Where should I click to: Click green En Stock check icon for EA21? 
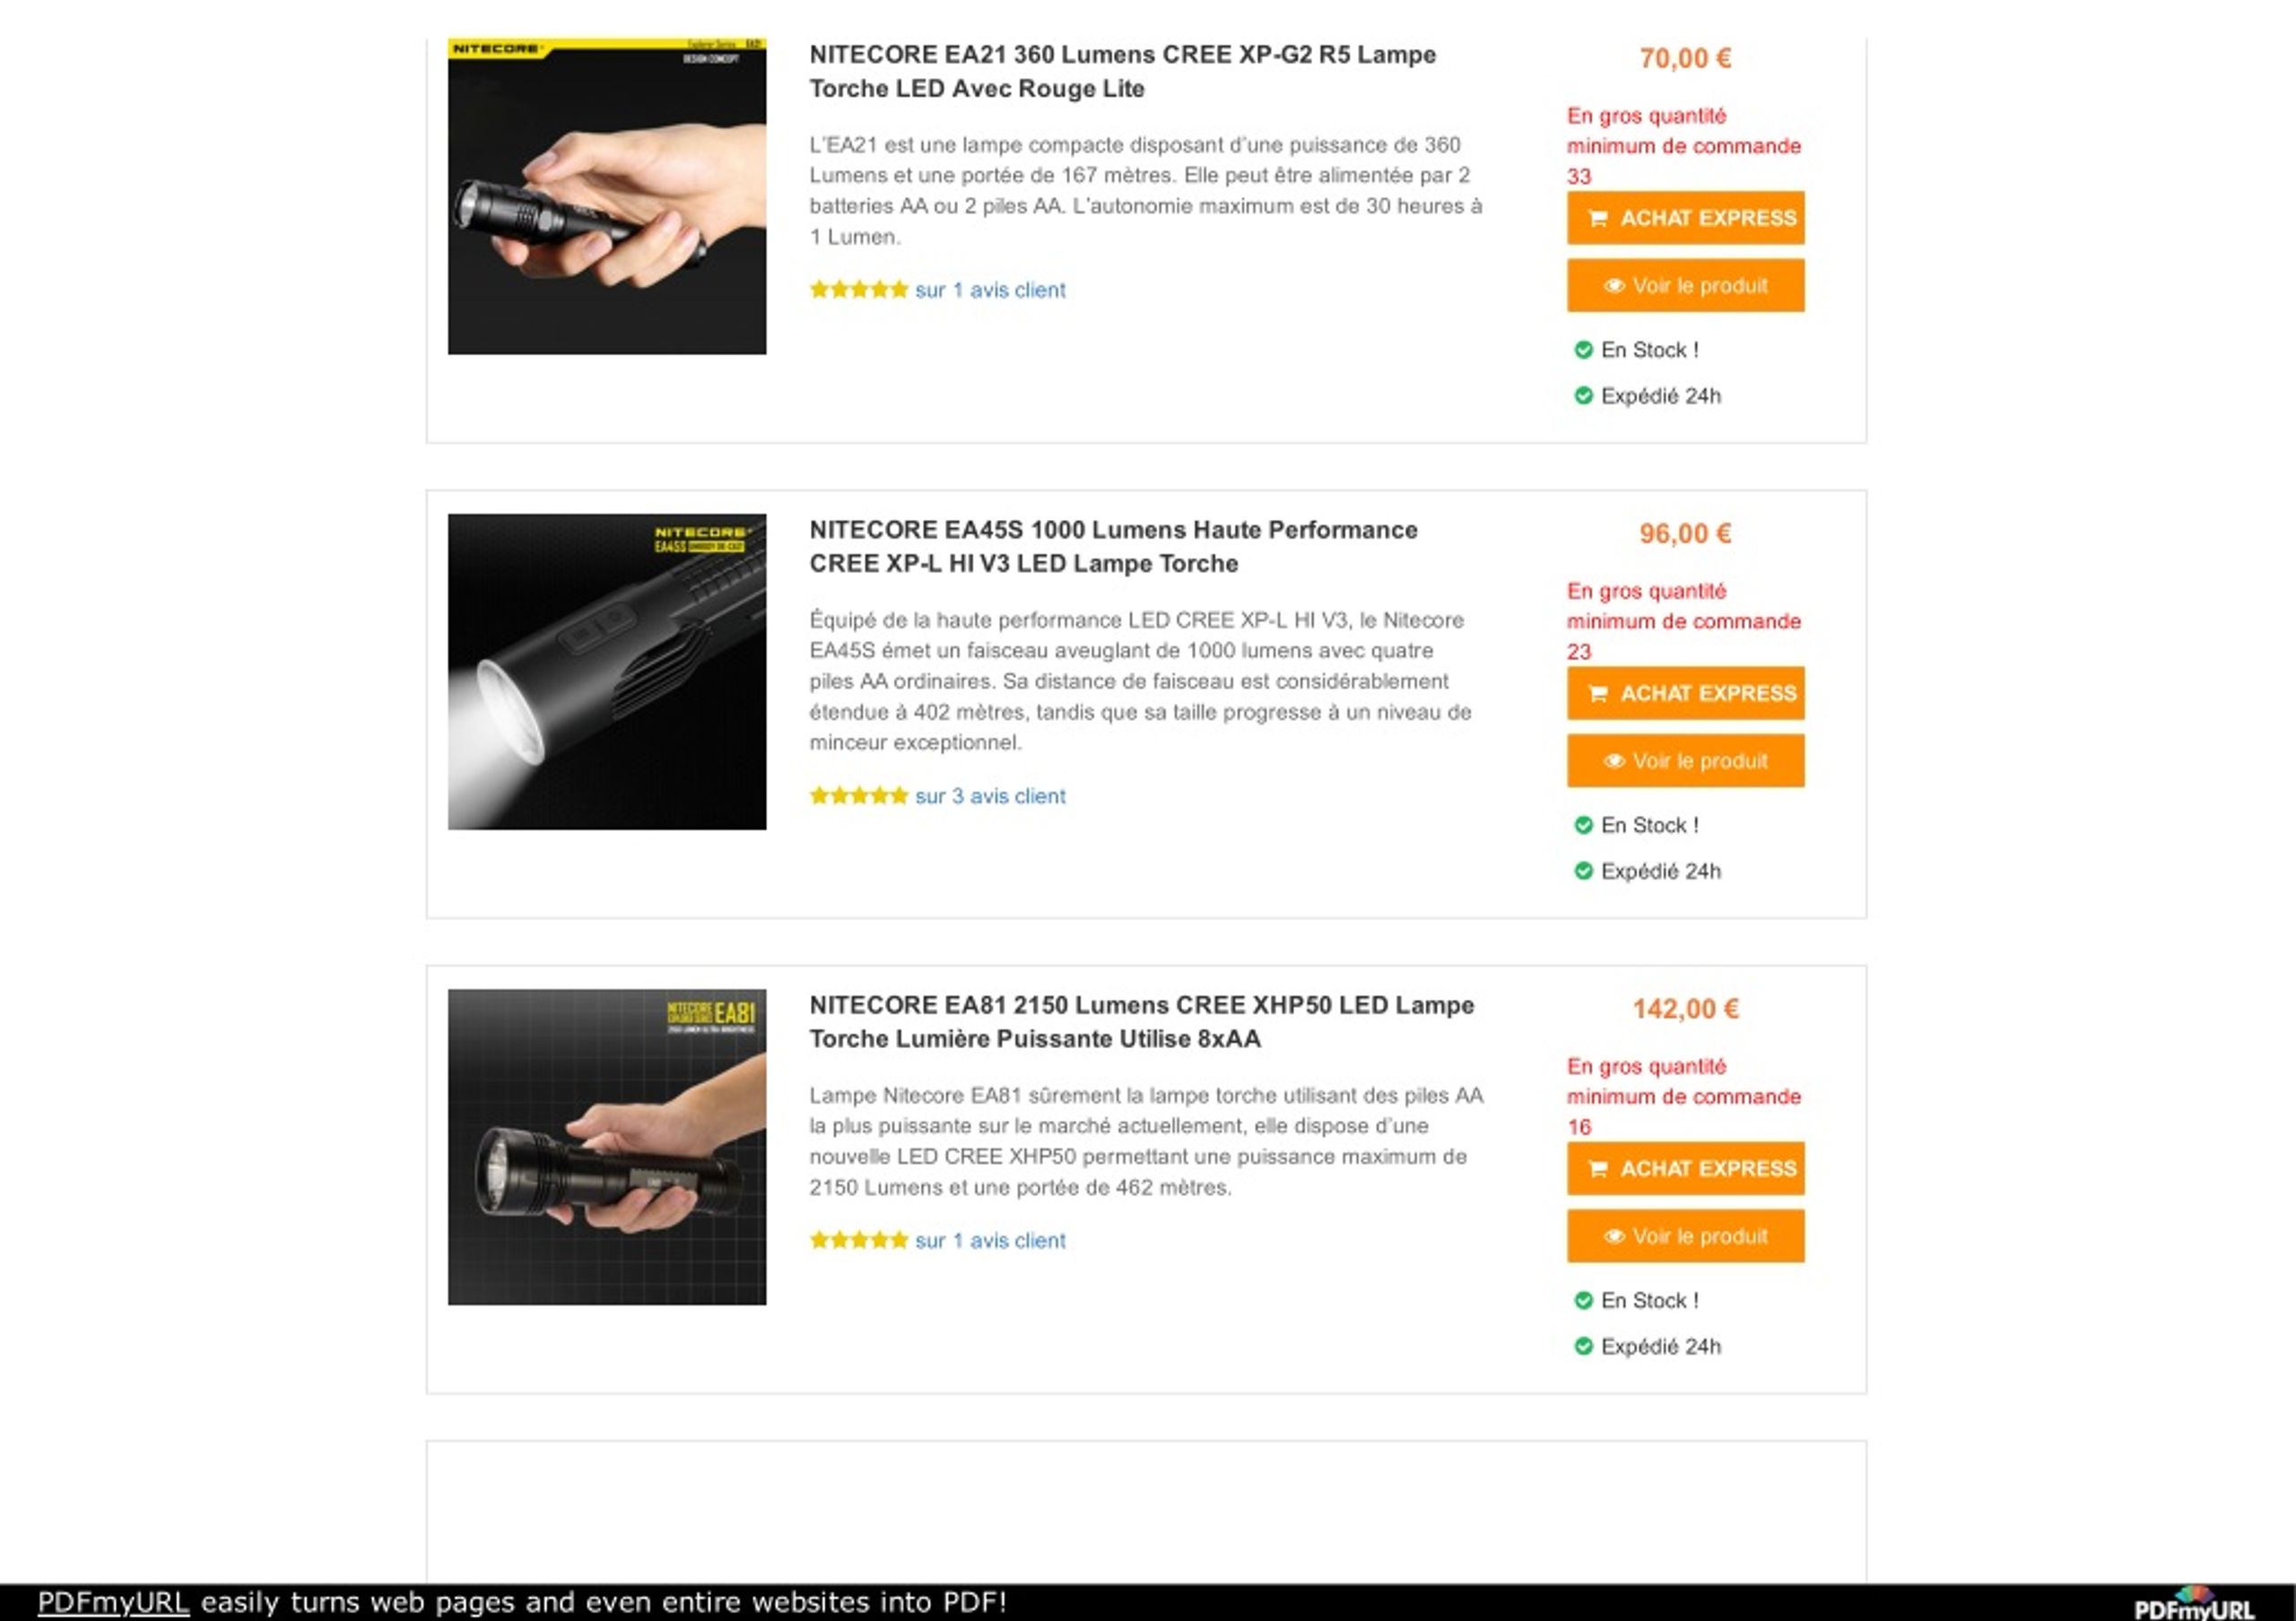[1583, 350]
